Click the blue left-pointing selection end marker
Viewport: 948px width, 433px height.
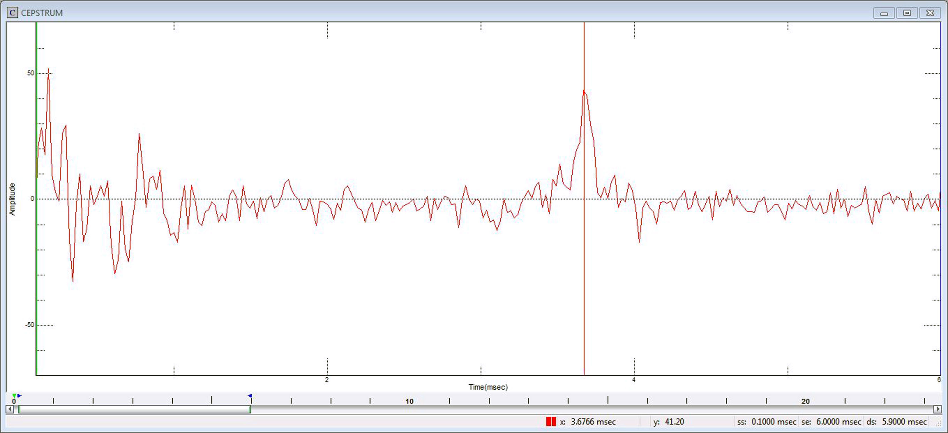[250, 396]
